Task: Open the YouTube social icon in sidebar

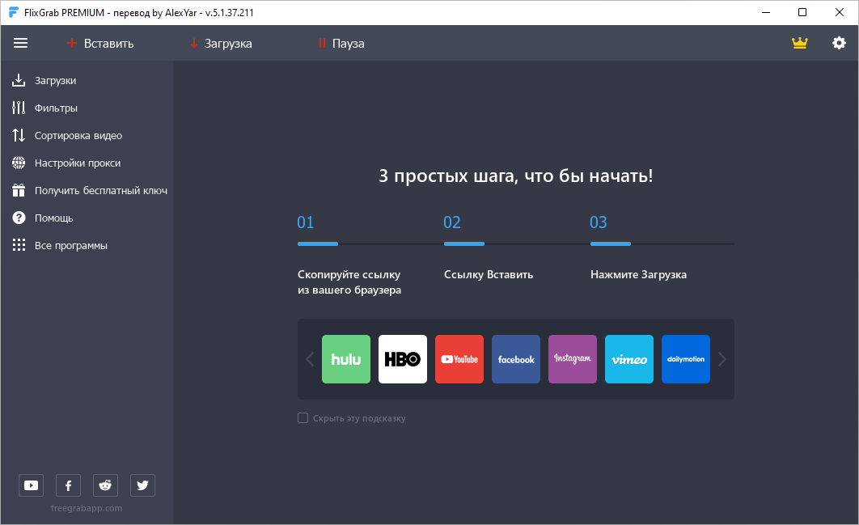Action: click(x=31, y=485)
